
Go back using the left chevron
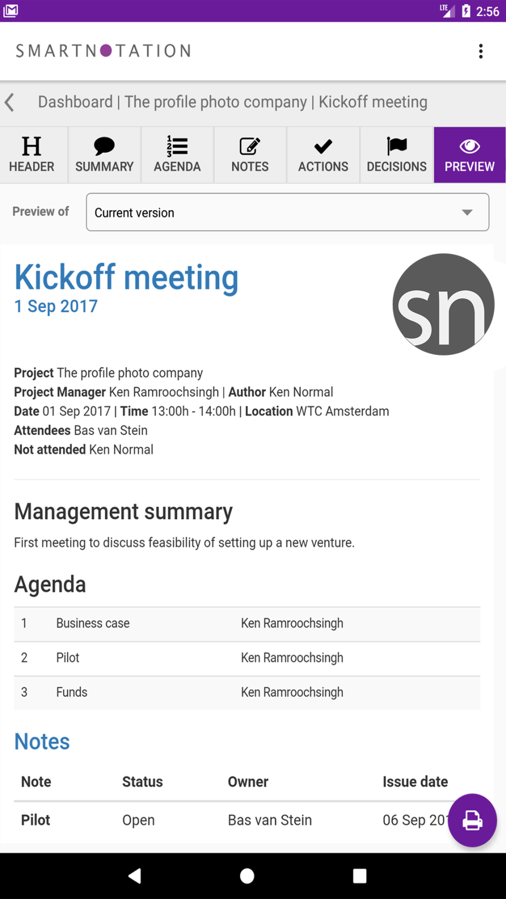[x=9, y=102]
